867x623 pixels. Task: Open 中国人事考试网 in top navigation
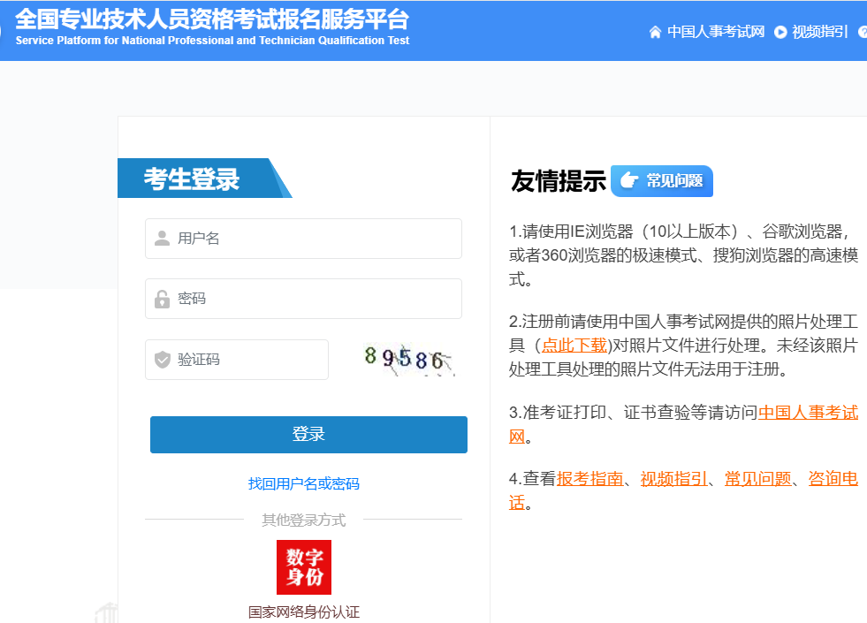click(x=716, y=32)
